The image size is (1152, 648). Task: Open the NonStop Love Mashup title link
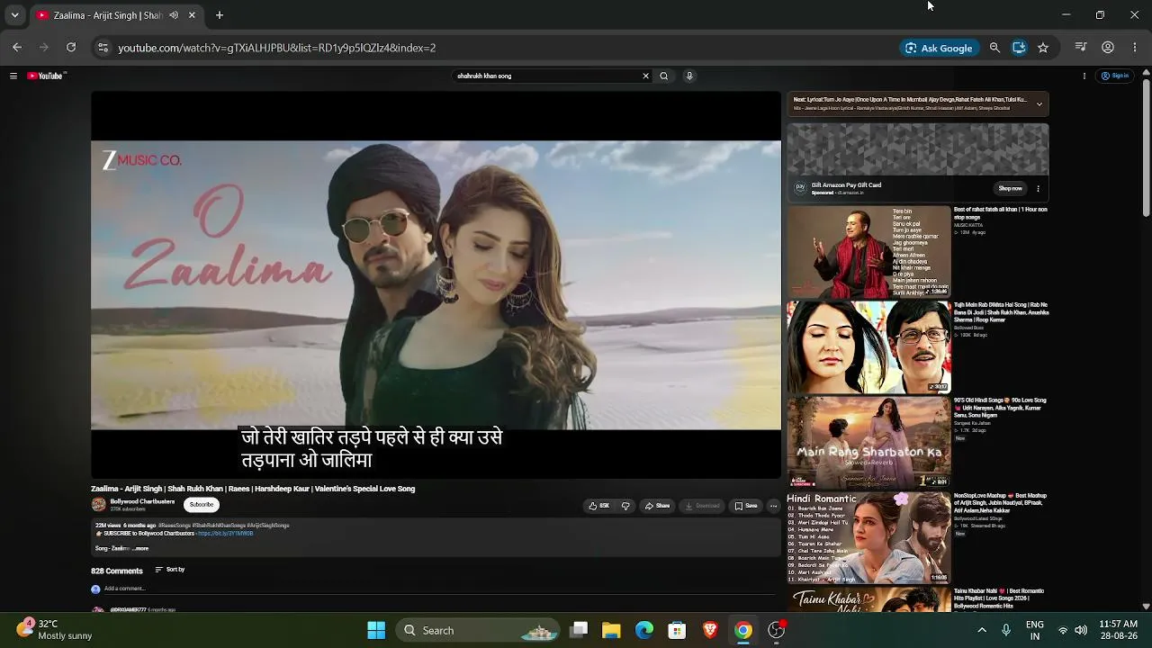point(1000,503)
